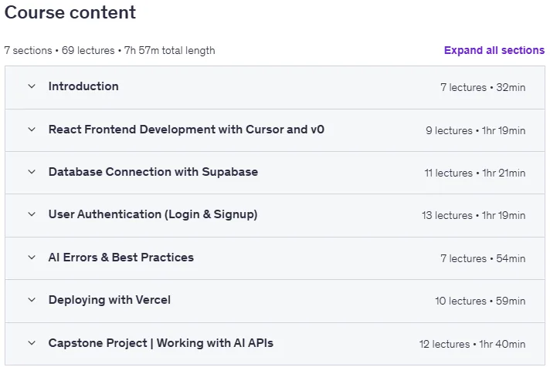This screenshot has height=367, width=550.
Task: Click the 12 lectures • 1hr 40min label
Action: pos(473,344)
